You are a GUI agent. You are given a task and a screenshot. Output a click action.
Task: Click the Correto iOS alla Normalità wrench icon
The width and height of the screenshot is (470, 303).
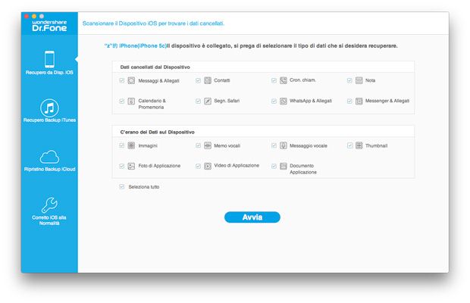(x=49, y=205)
